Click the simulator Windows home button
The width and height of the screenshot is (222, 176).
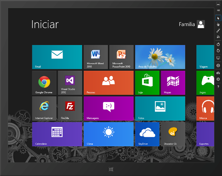[111, 169]
